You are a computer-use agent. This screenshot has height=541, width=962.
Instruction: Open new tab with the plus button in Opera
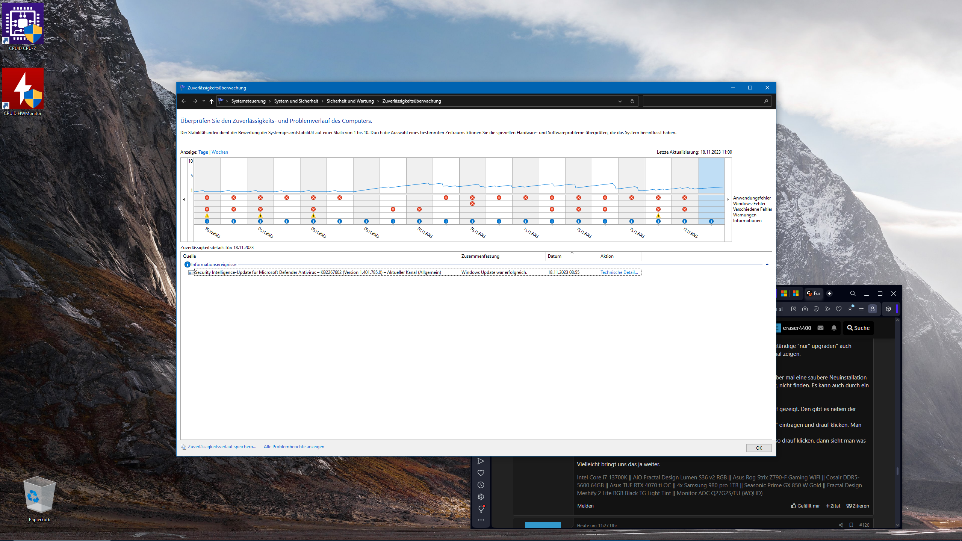click(829, 293)
